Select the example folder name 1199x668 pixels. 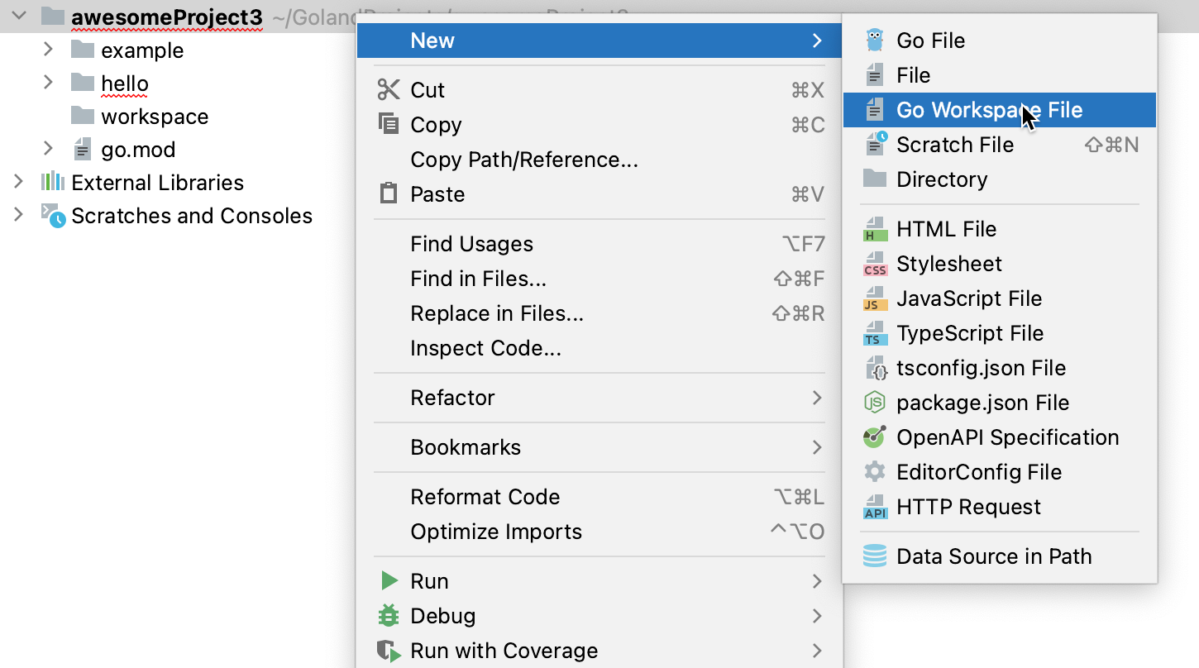click(x=142, y=50)
